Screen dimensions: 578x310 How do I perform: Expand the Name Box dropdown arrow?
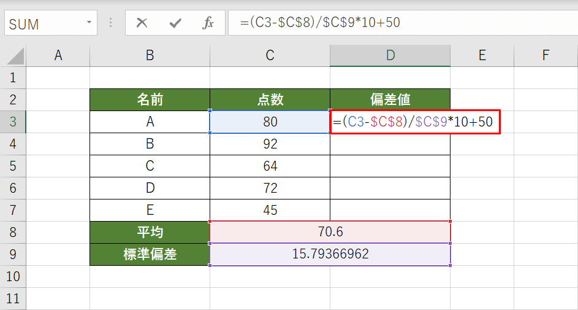point(89,23)
